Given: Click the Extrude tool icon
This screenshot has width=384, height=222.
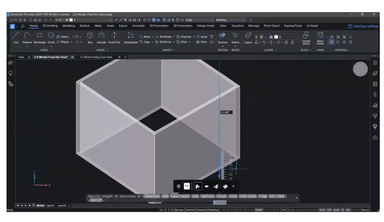Looking at the screenshot, I should pyautogui.click(x=102, y=37).
